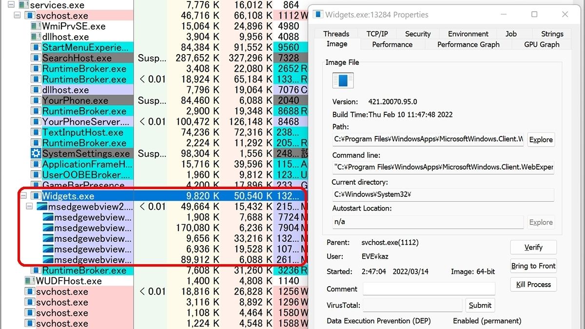This screenshot has height=329, width=585.
Task: Select the WUDFHost.exe process name
Action: coord(69,281)
